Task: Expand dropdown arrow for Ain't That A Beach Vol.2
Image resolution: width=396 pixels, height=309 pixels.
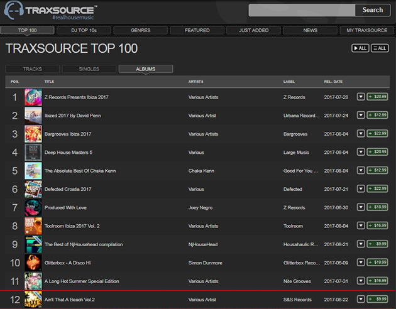Action: pos(361,299)
